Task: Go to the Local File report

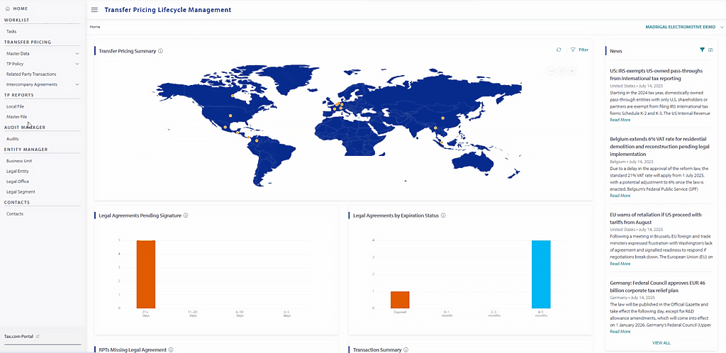Action: (x=15, y=106)
